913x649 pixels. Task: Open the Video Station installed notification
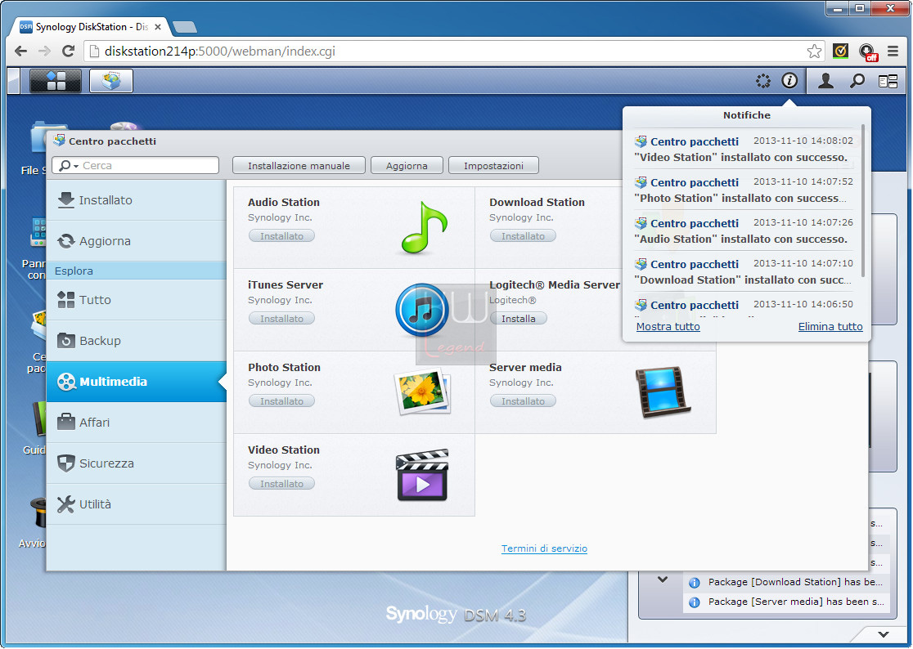[x=744, y=149]
